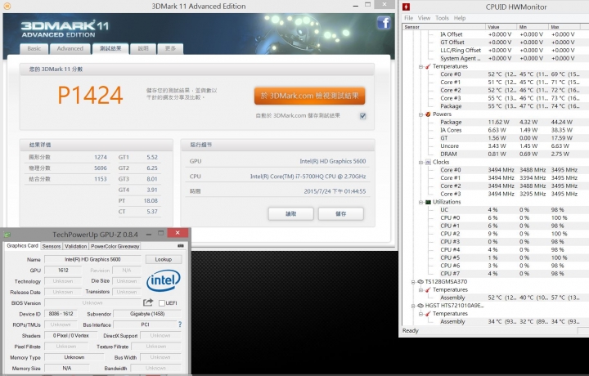This screenshot has height=376, width=589.
Task: Collapse Temperatures under HGST drive
Action: [x=420, y=314]
